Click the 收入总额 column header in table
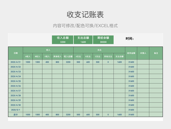Viewport: 171px width, 129px height. point(68,56)
